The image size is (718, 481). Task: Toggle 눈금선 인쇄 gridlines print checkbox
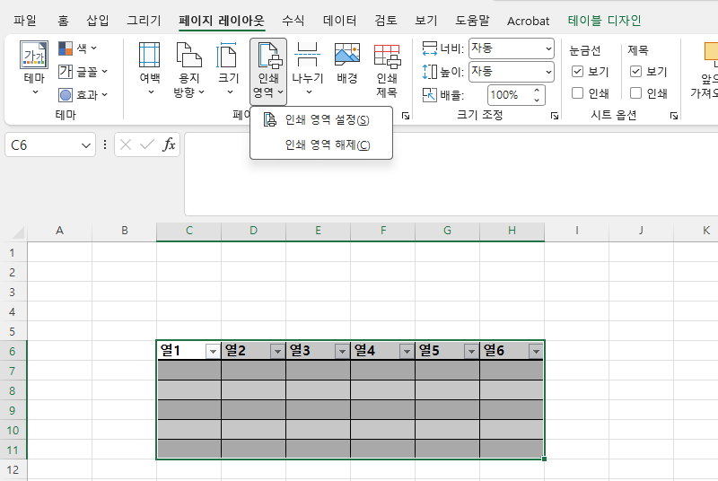577,93
